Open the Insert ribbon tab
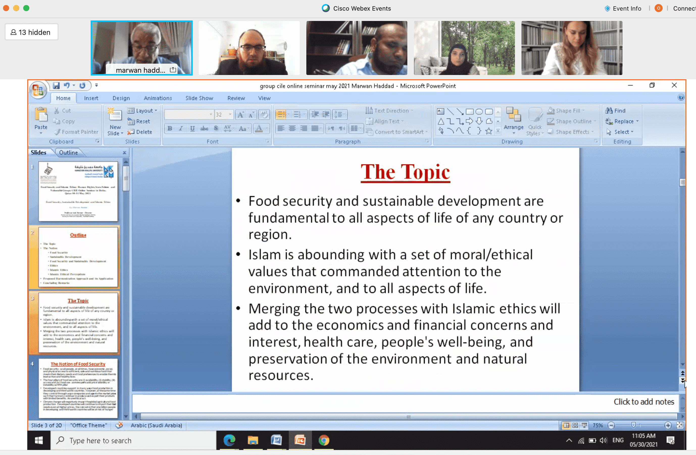Image resolution: width=696 pixels, height=455 pixels. tap(91, 98)
